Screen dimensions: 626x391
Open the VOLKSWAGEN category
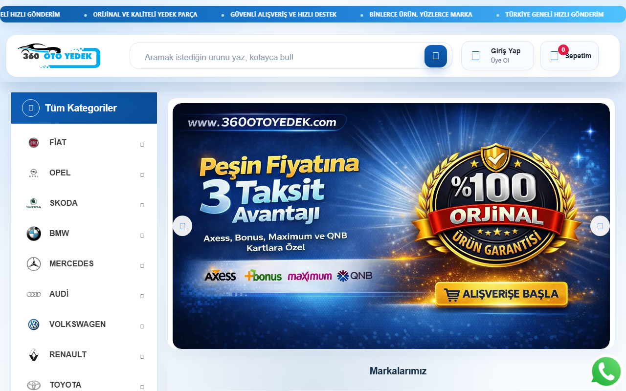[x=78, y=324]
